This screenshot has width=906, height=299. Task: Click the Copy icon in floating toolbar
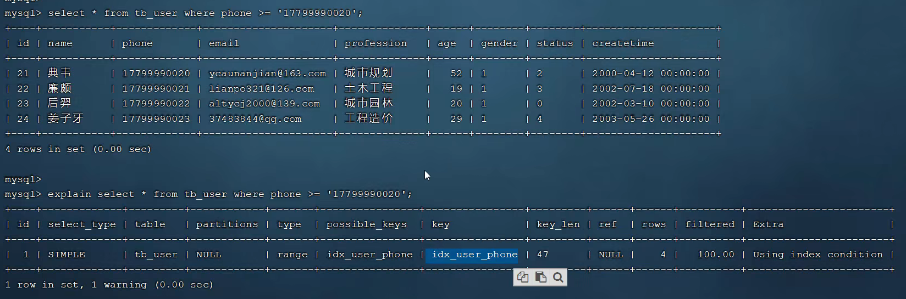pyautogui.click(x=523, y=278)
